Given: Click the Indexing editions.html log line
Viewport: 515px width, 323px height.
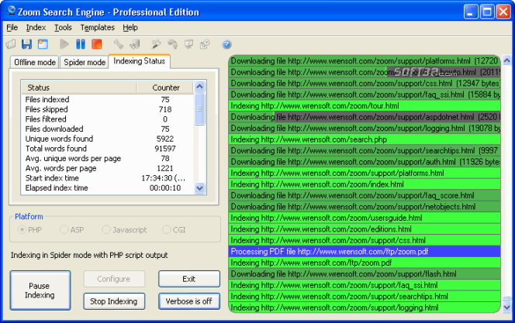Looking at the screenshot, I should pyautogui.click(x=365, y=229).
